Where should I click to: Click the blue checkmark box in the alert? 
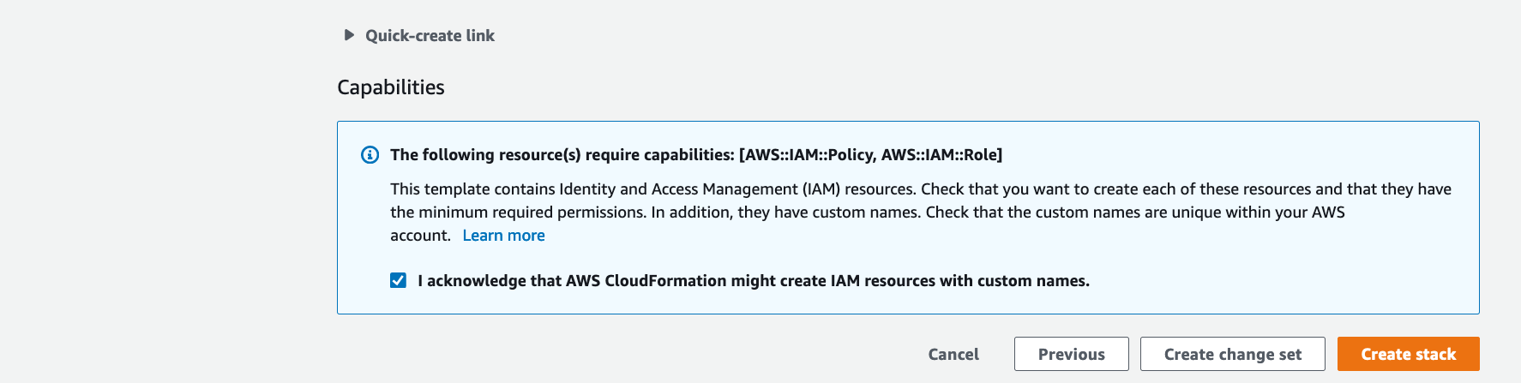tap(398, 280)
